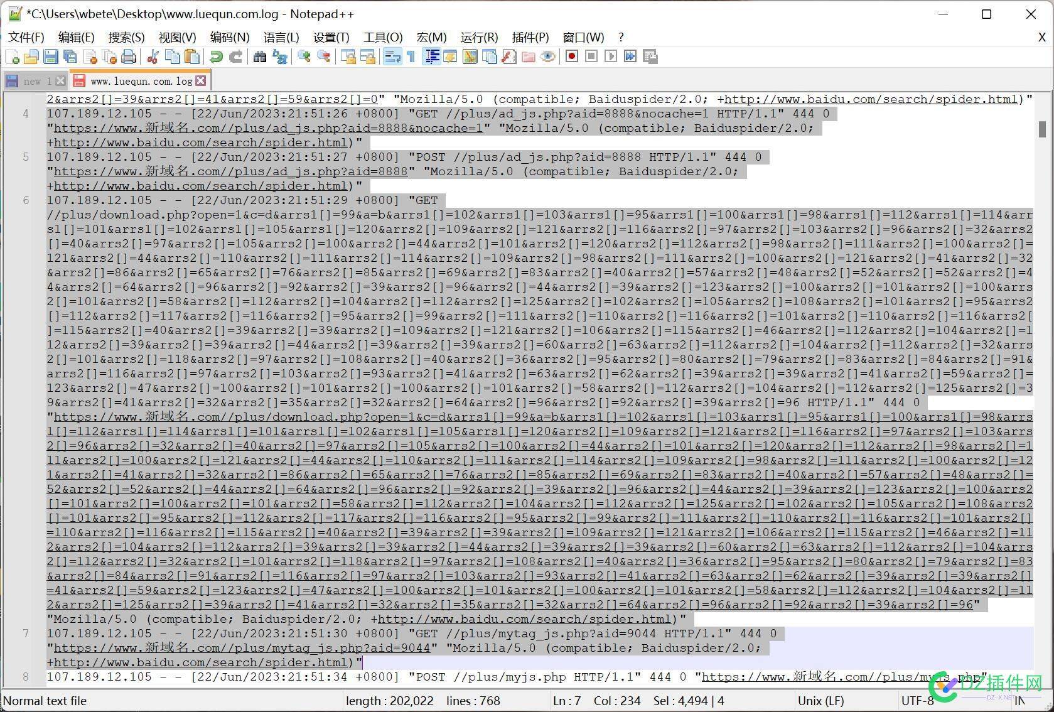1054x712 pixels.
Task: Click the Ln : 7 status field
Action: 567,701
